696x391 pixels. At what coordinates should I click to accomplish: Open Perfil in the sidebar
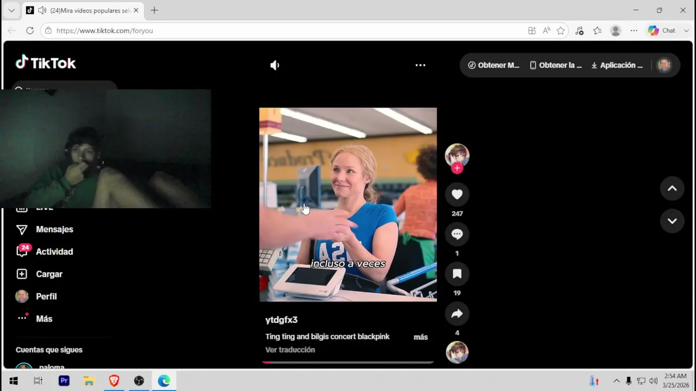[x=46, y=297]
